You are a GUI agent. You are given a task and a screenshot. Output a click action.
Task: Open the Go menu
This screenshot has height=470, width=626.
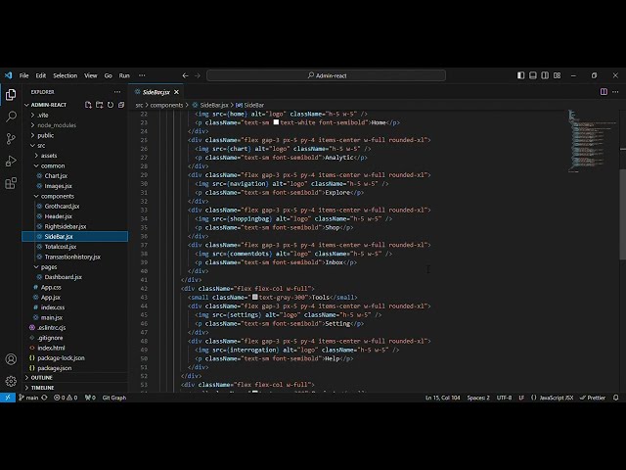[109, 75]
